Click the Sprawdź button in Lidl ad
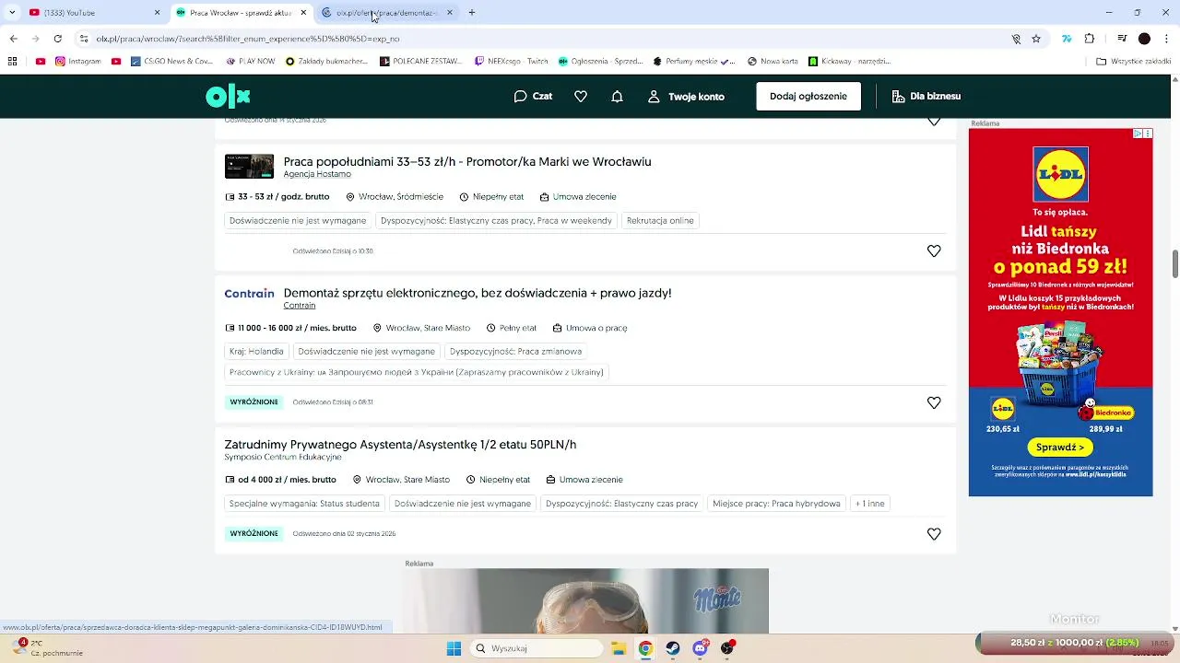 pos(1060,448)
